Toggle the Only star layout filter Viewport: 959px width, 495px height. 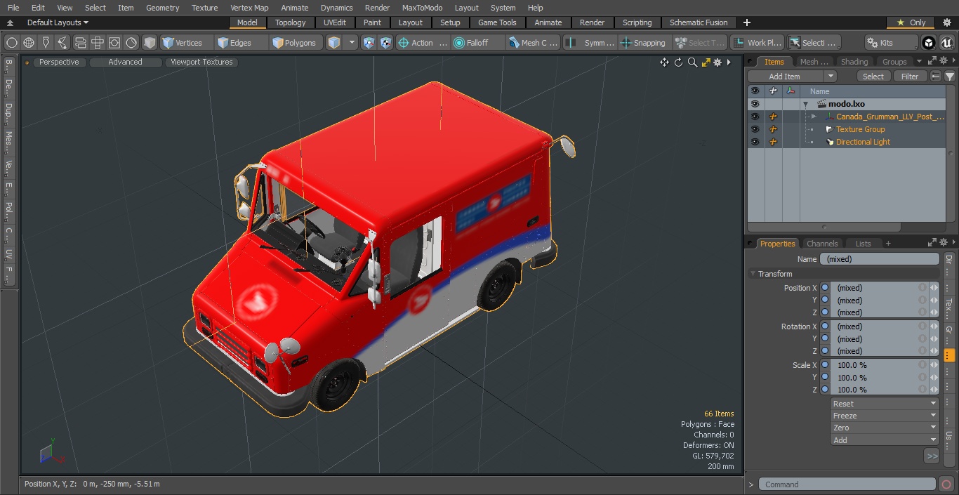pos(911,22)
